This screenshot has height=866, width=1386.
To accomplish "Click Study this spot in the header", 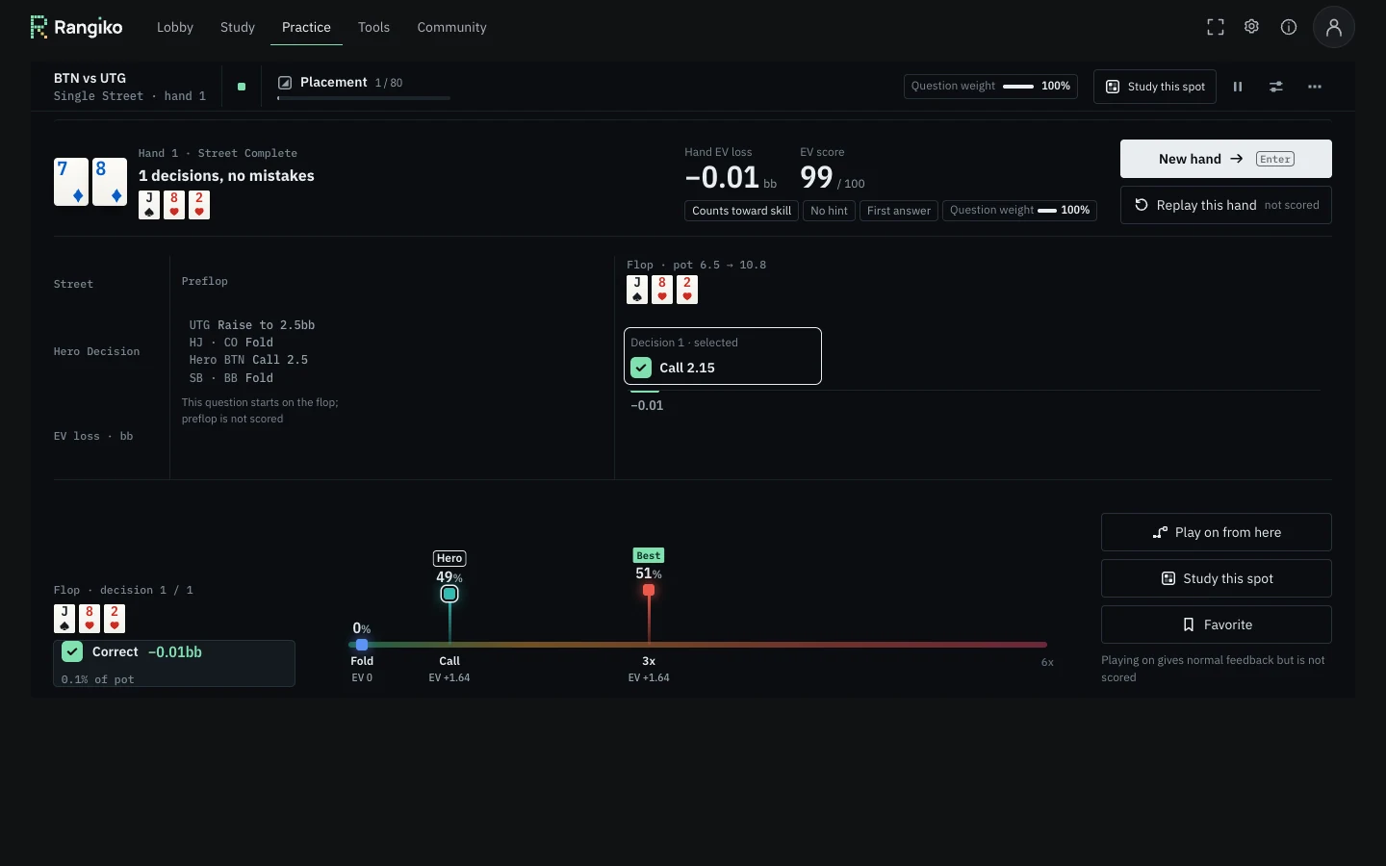I will (1155, 87).
